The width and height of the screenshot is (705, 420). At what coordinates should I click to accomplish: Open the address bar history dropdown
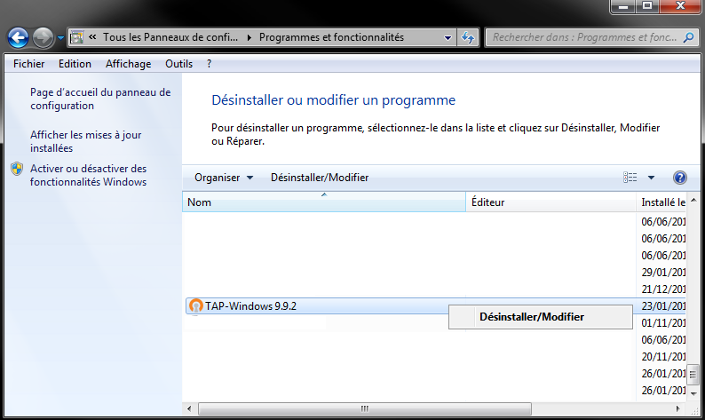coord(448,38)
